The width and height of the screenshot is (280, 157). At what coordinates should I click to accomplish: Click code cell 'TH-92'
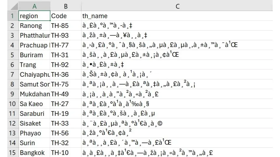click(x=66, y=65)
